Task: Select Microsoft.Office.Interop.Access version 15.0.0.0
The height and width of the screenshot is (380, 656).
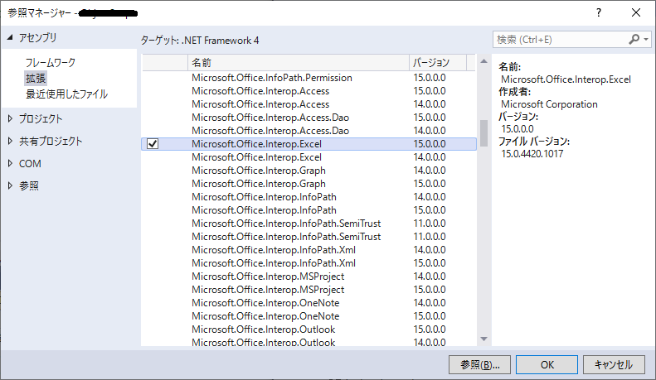Action: pos(309,91)
